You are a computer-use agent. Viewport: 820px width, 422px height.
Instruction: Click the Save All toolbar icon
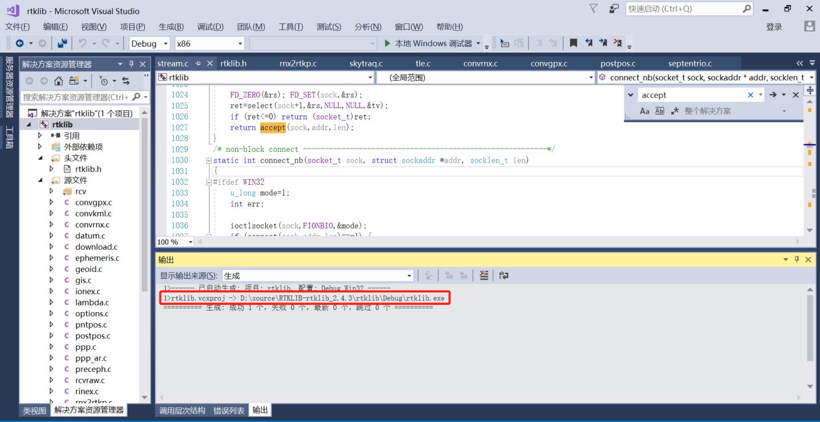[x=63, y=43]
